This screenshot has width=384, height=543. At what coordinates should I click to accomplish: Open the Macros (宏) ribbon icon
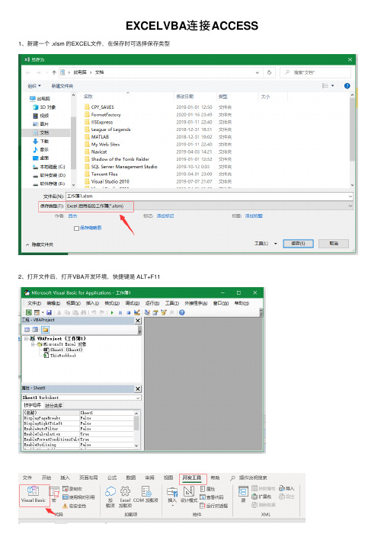(54, 491)
